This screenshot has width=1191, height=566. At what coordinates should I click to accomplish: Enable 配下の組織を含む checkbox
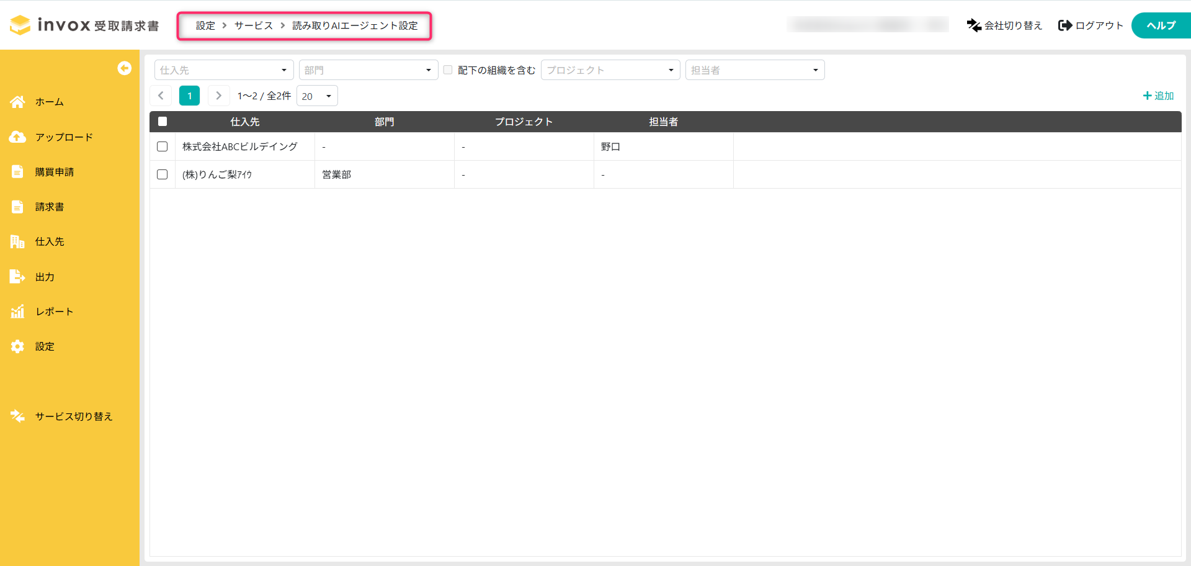click(x=448, y=70)
